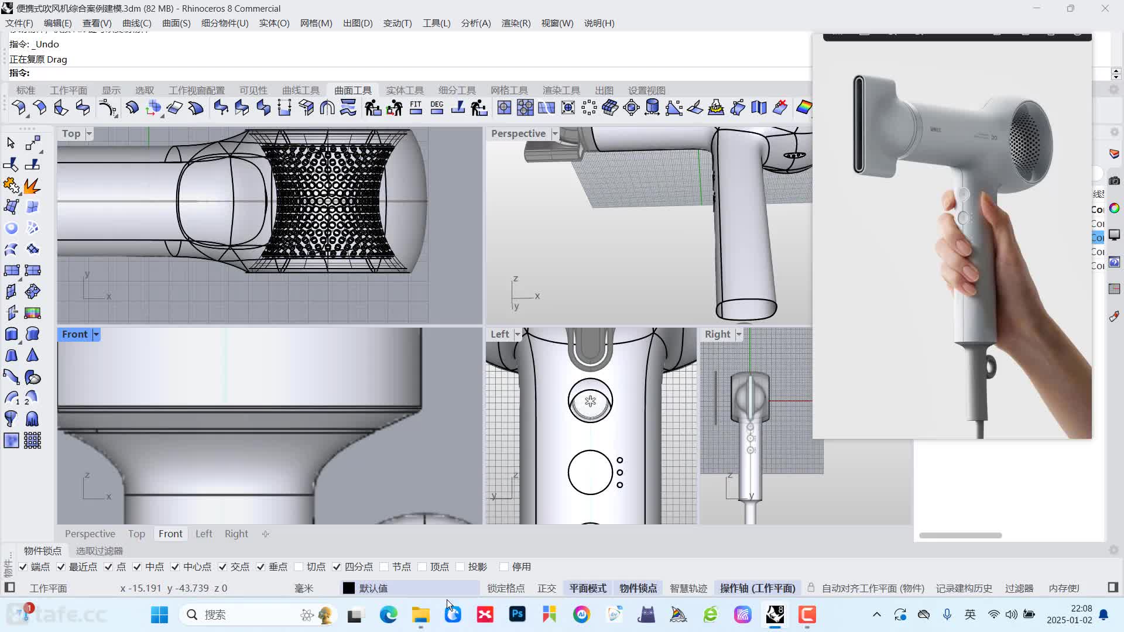
Task: Click 记录建构历史 in status bar
Action: pos(964,588)
